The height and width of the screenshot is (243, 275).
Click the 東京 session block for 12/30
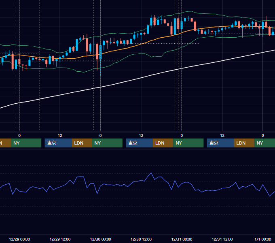139,143
